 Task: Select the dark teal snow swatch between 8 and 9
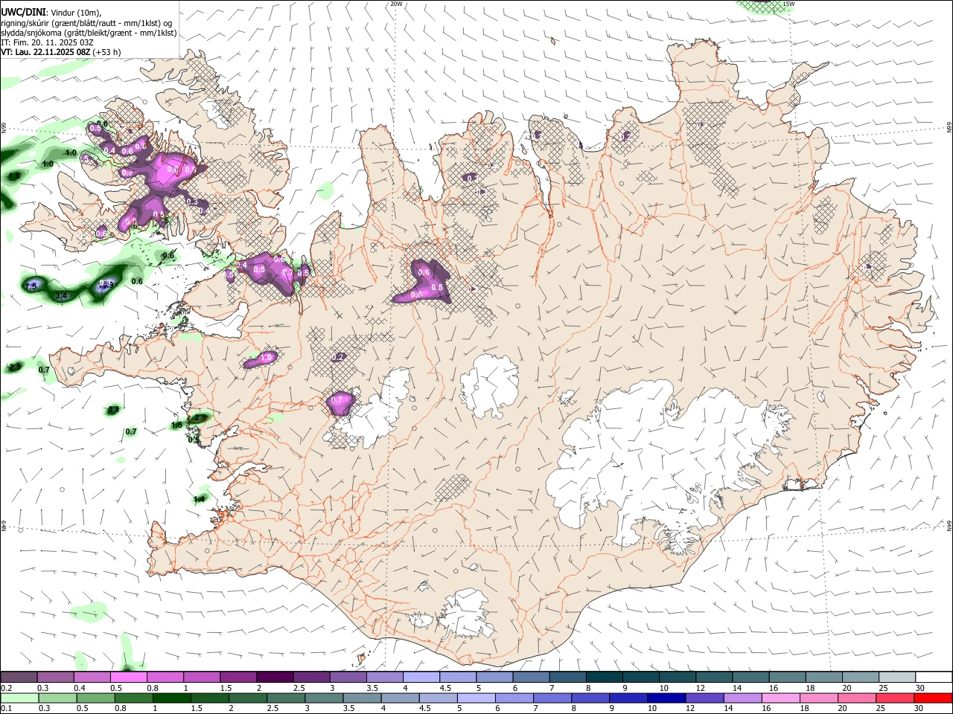[604, 678]
